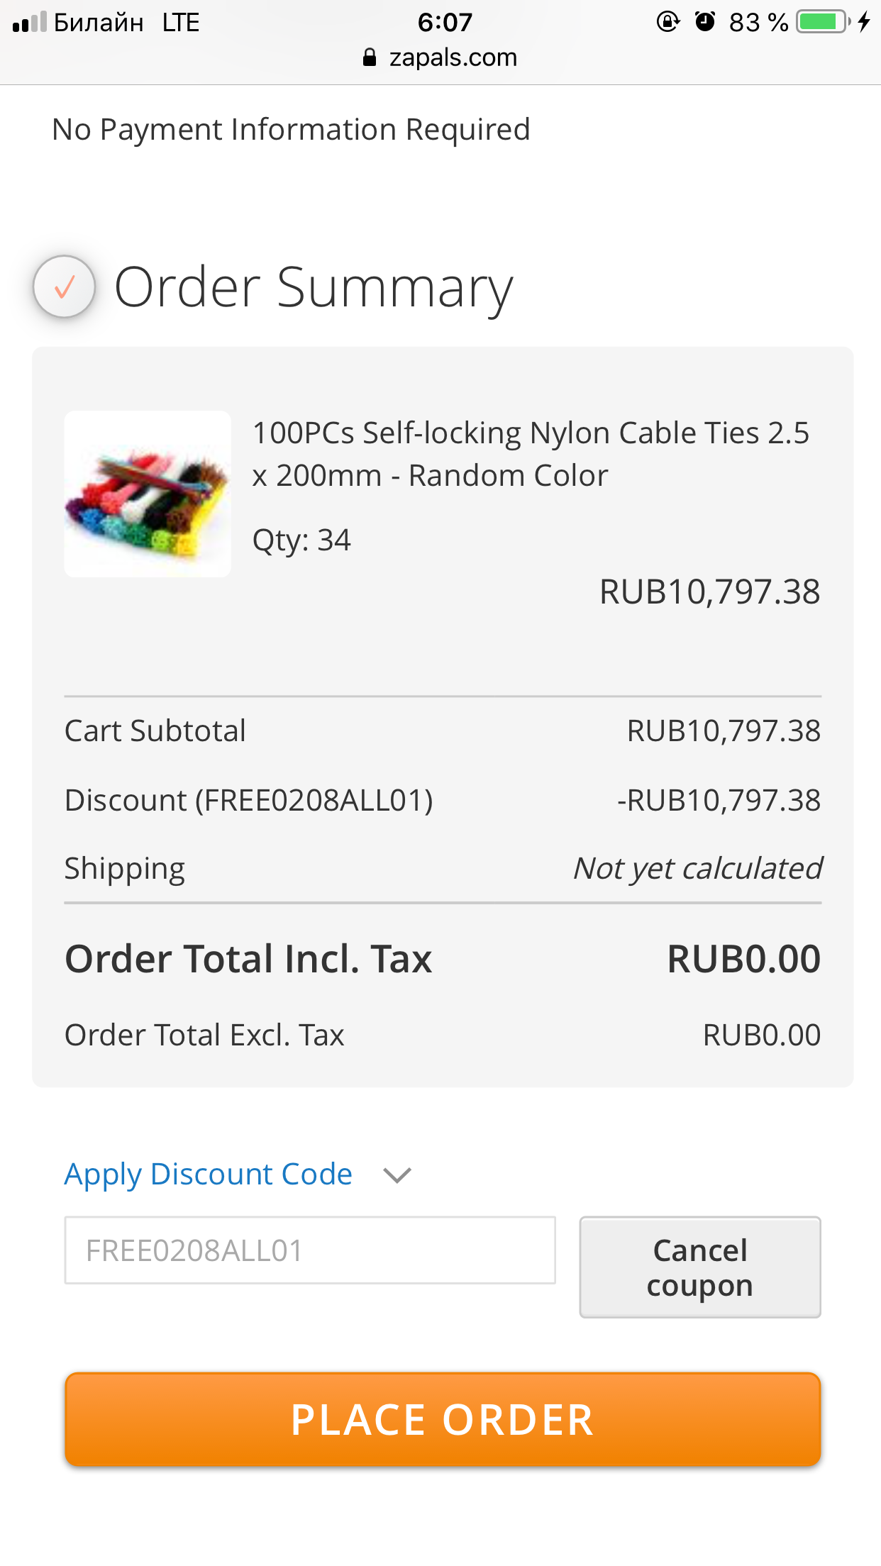Focus the discount code field FREE0208ALL01
Image resolution: width=881 pixels, height=1566 pixels.
pos(310,1250)
